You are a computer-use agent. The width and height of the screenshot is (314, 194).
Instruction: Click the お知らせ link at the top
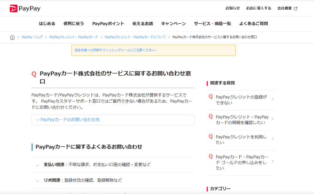point(232,9)
